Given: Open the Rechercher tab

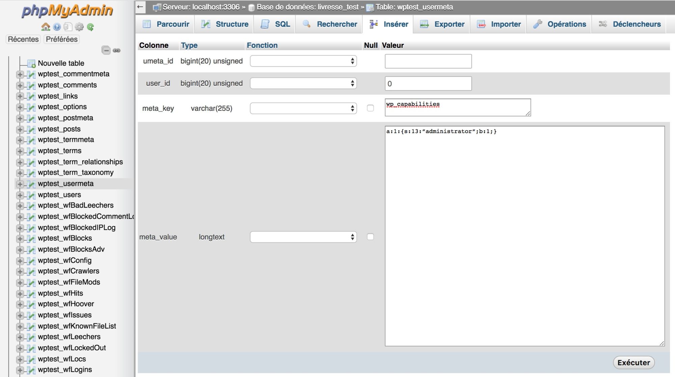Looking at the screenshot, I should click(329, 24).
